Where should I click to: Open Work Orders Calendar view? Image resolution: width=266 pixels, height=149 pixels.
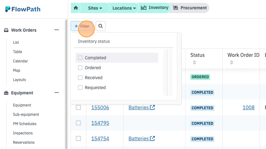pos(20,61)
